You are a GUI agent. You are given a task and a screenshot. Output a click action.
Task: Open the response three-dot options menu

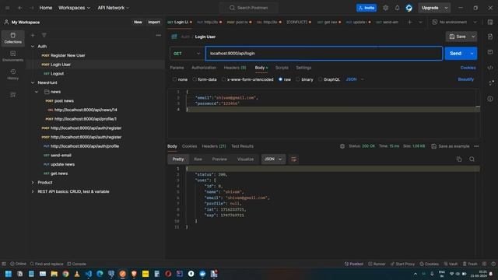(476, 146)
